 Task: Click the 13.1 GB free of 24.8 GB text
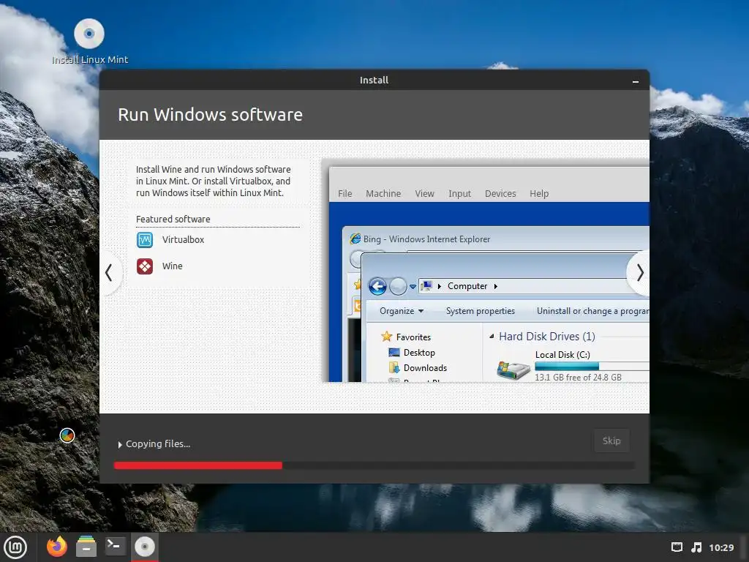578,377
